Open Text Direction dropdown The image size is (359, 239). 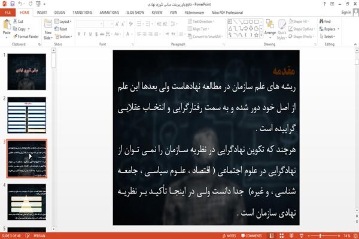[x=201, y=22]
